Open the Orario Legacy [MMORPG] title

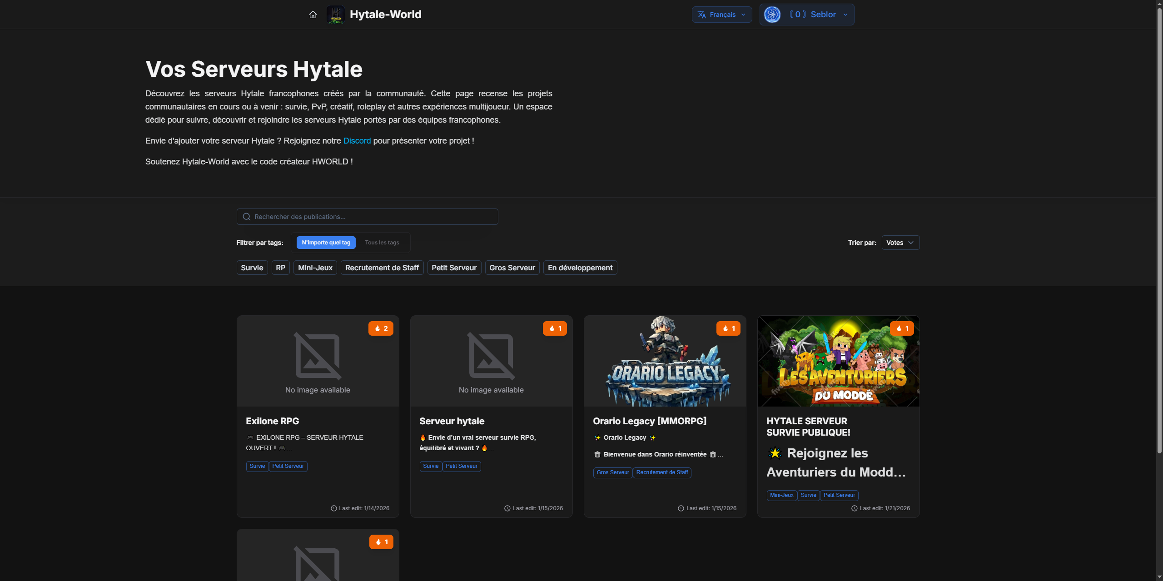pyautogui.click(x=650, y=421)
